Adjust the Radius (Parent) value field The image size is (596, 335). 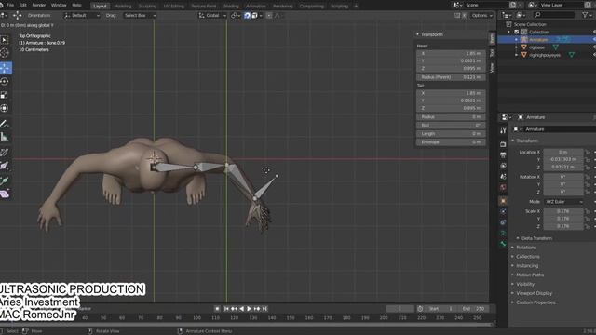[451, 77]
